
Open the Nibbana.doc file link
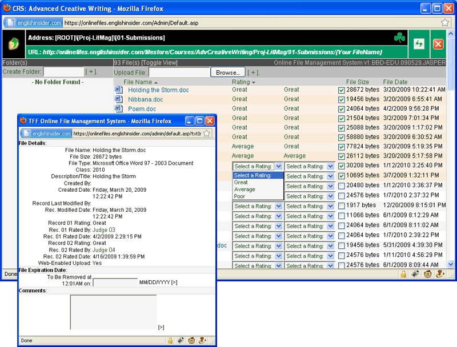[x=146, y=99]
